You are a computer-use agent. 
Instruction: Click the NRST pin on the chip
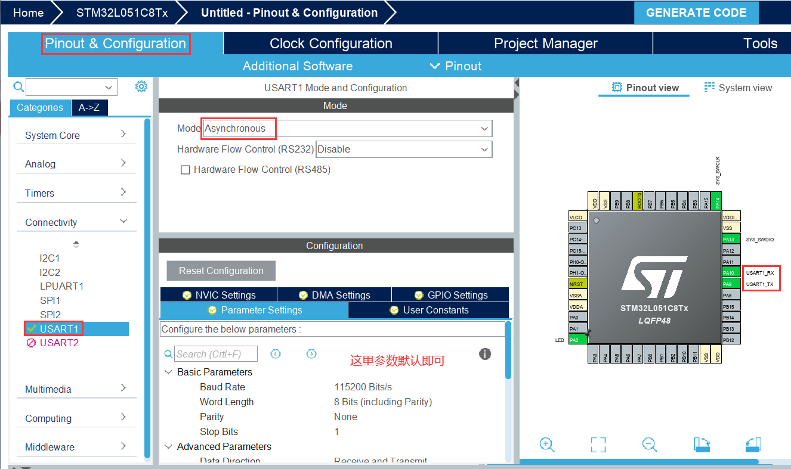[577, 284]
